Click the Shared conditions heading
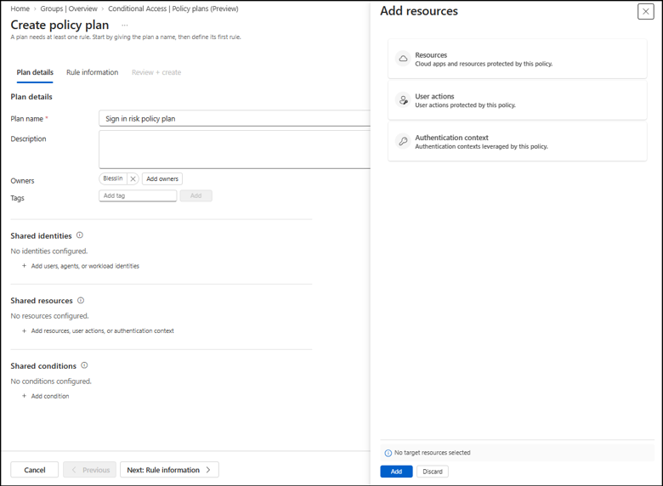 click(43, 366)
